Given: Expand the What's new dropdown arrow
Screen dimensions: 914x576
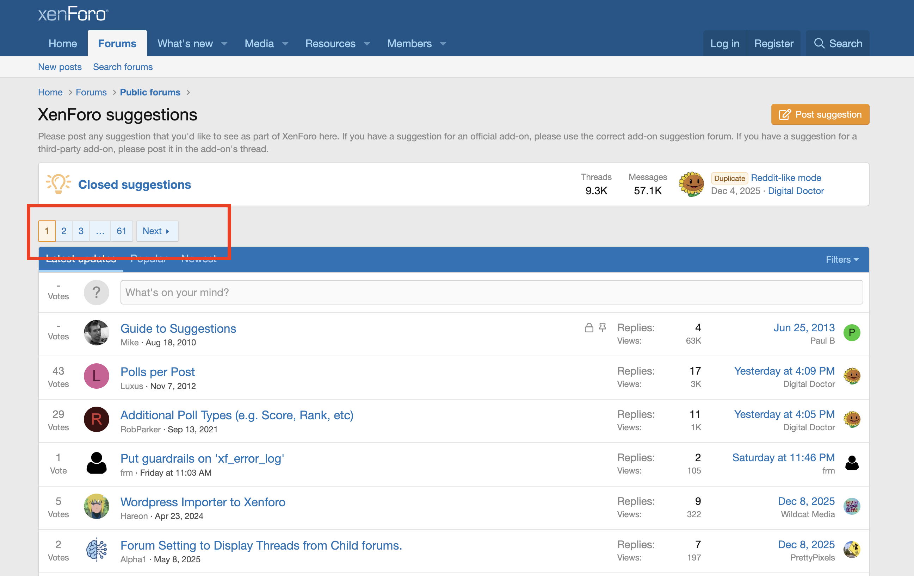Looking at the screenshot, I should coord(224,44).
